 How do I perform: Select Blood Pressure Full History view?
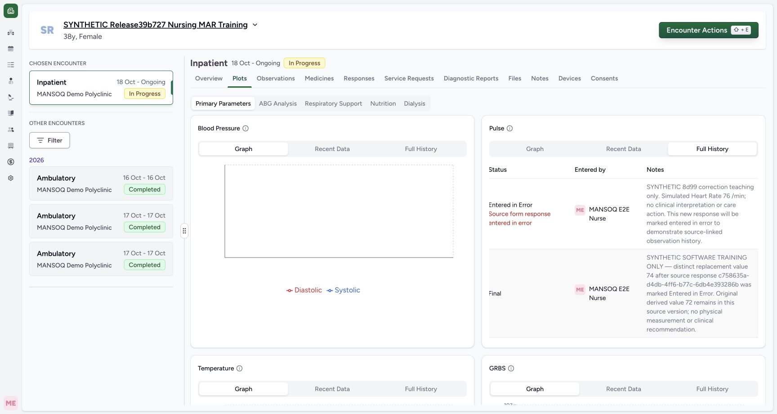pos(421,149)
